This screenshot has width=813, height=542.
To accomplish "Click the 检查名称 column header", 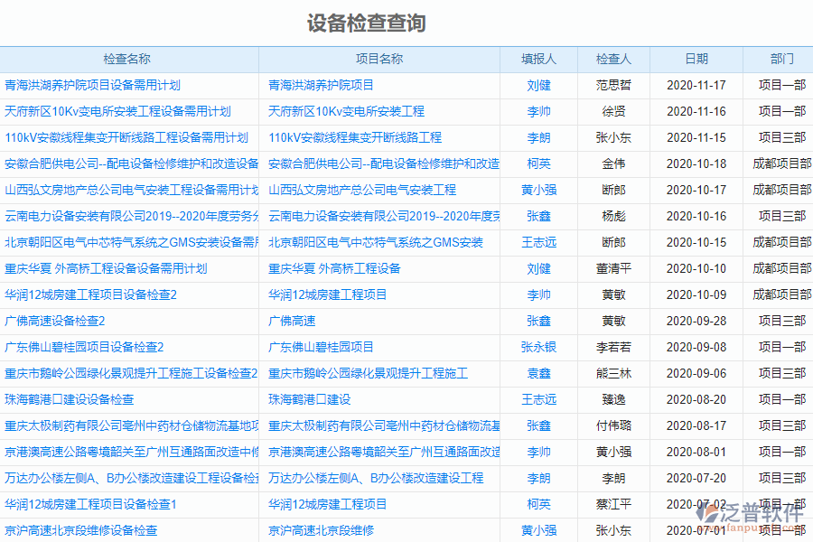I will coord(131,59).
